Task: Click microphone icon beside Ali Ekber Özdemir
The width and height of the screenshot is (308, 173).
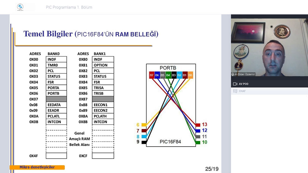Action: click(233, 74)
